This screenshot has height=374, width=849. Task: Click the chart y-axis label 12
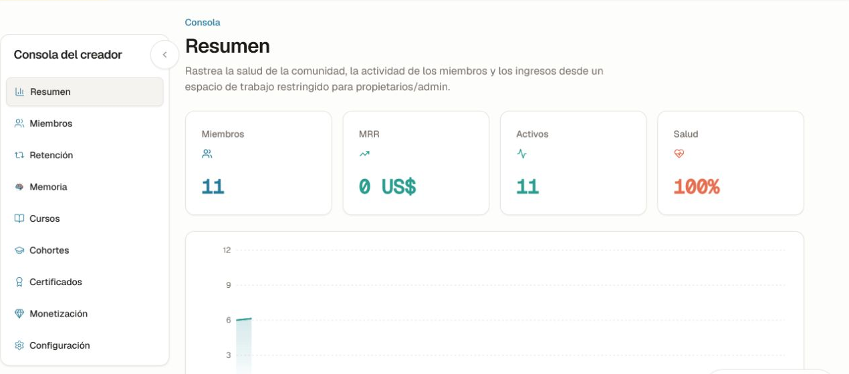pyautogui.click(x=227, y=250)
